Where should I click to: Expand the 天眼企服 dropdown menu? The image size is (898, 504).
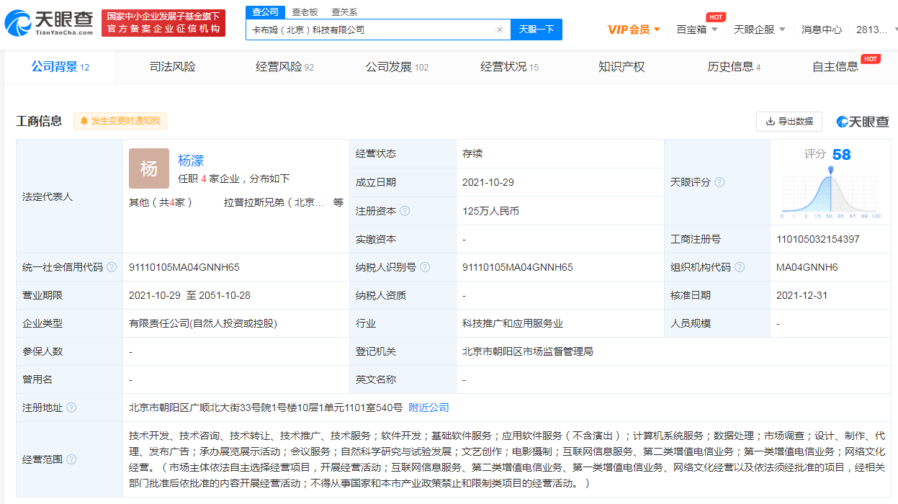(760, 30)
